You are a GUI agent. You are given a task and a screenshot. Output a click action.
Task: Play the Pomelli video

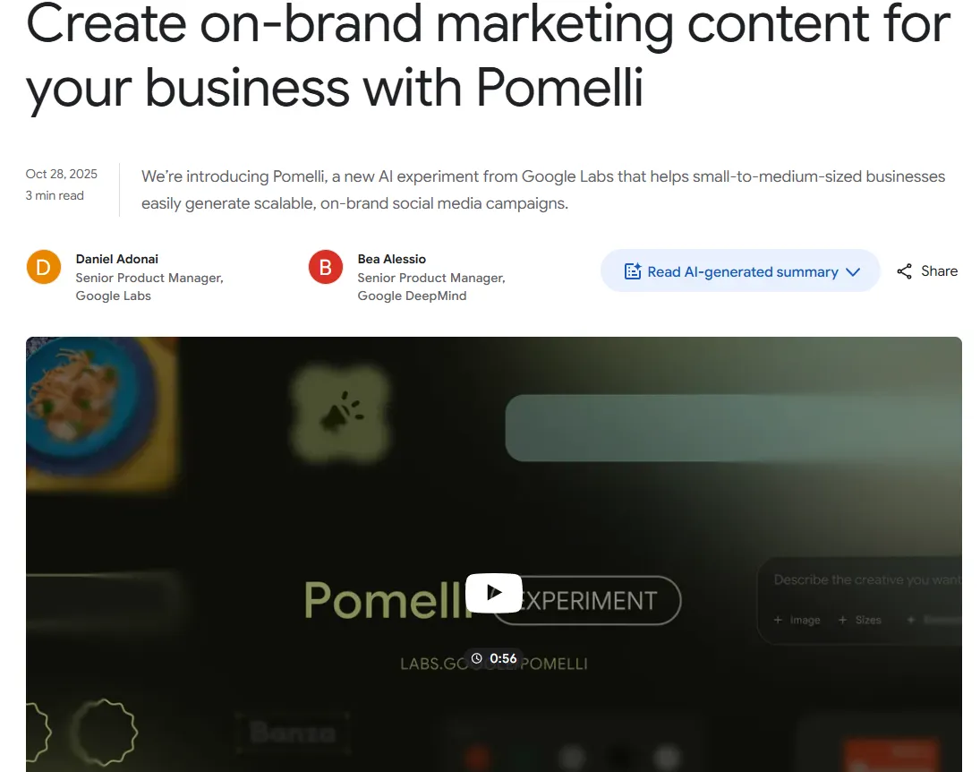pos(494,593)
